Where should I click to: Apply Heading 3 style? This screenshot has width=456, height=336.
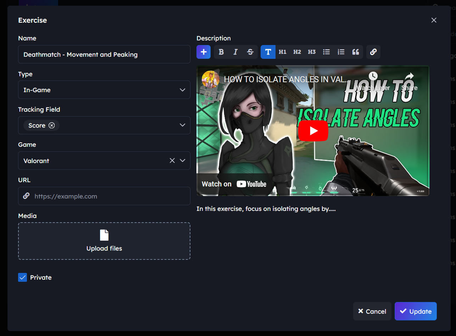(312, 52)
